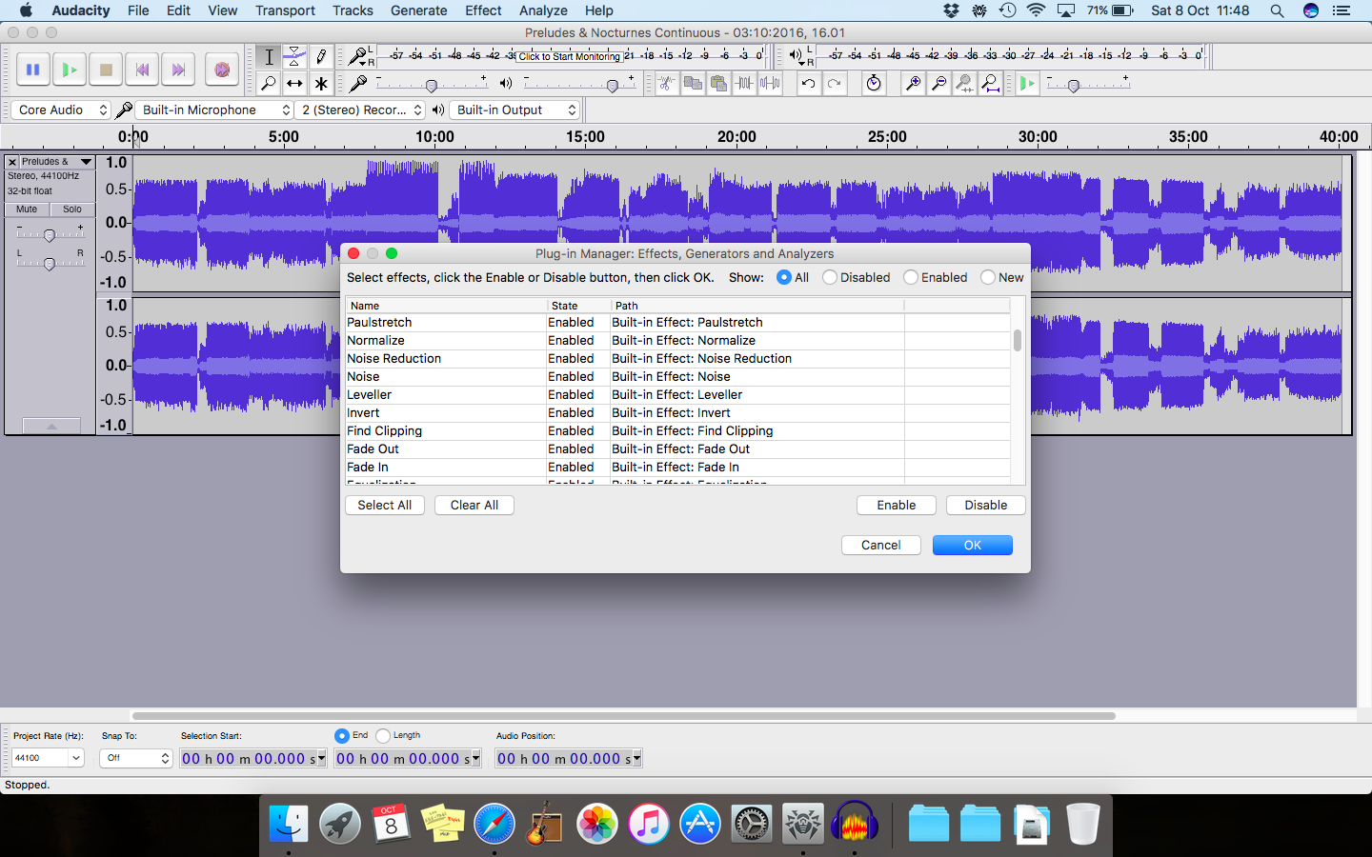This screenshot has width=1372, height=857.
Task: Click the Copy icon in the edit toolbar
Action: 693,84
